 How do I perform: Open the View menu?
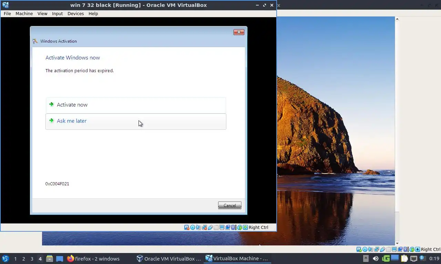(x=42, y=13)
